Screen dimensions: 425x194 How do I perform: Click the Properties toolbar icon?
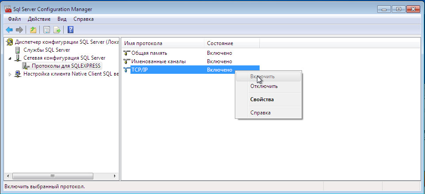pos(47,30)
